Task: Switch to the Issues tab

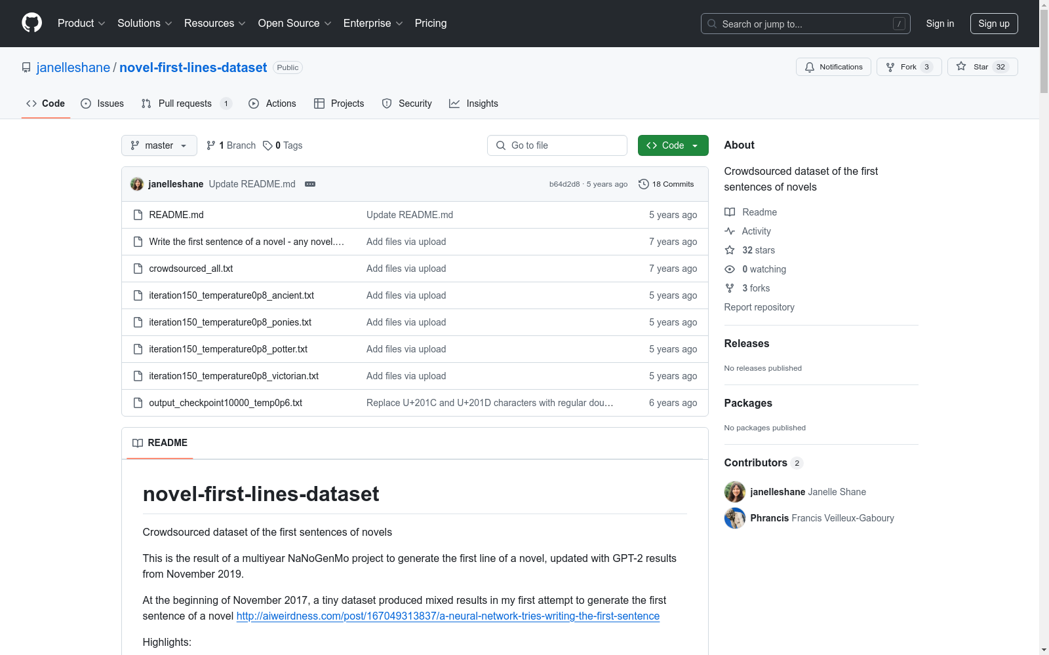Action: click(102, 103)
